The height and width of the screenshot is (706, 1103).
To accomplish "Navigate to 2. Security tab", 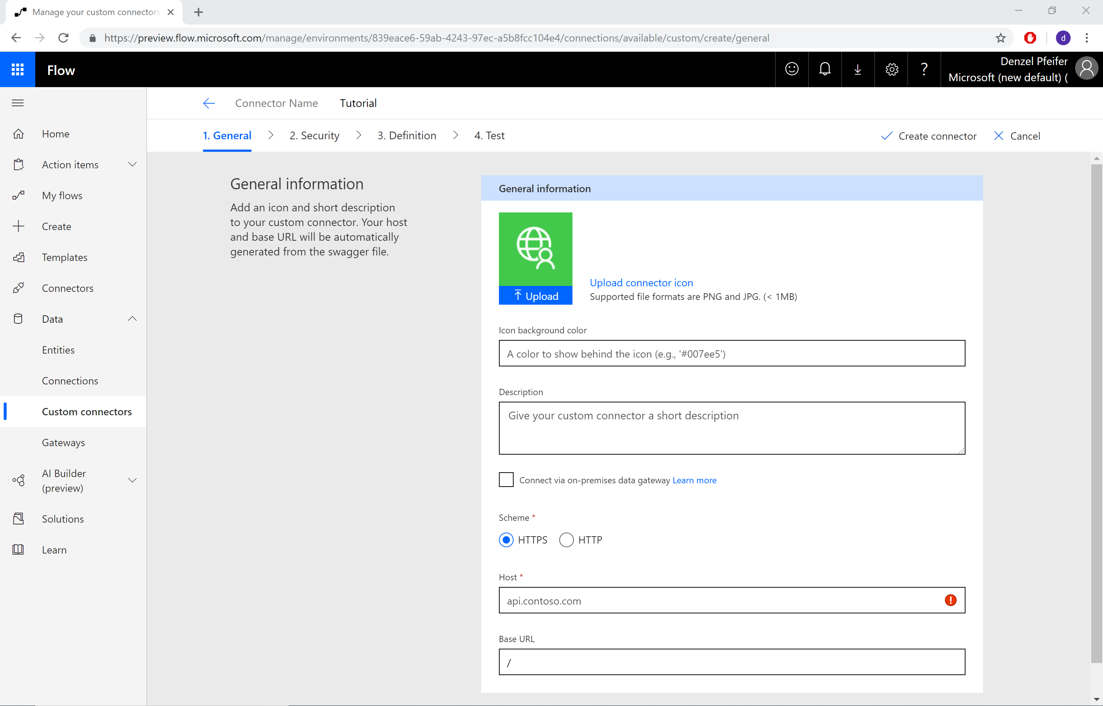I will [314, 135].
